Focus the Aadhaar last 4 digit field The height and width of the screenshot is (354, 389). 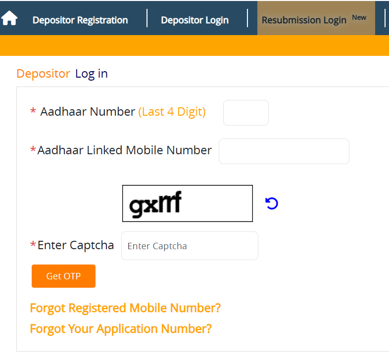click(x=246, y=113)
